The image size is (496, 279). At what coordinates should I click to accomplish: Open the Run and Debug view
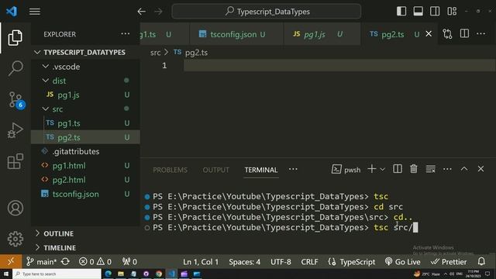coord(15,130)
